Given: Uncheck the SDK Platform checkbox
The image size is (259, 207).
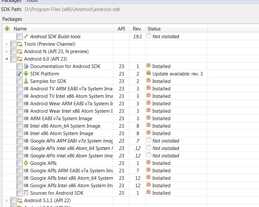Looking at the screenshot, I should pos(19,74).
